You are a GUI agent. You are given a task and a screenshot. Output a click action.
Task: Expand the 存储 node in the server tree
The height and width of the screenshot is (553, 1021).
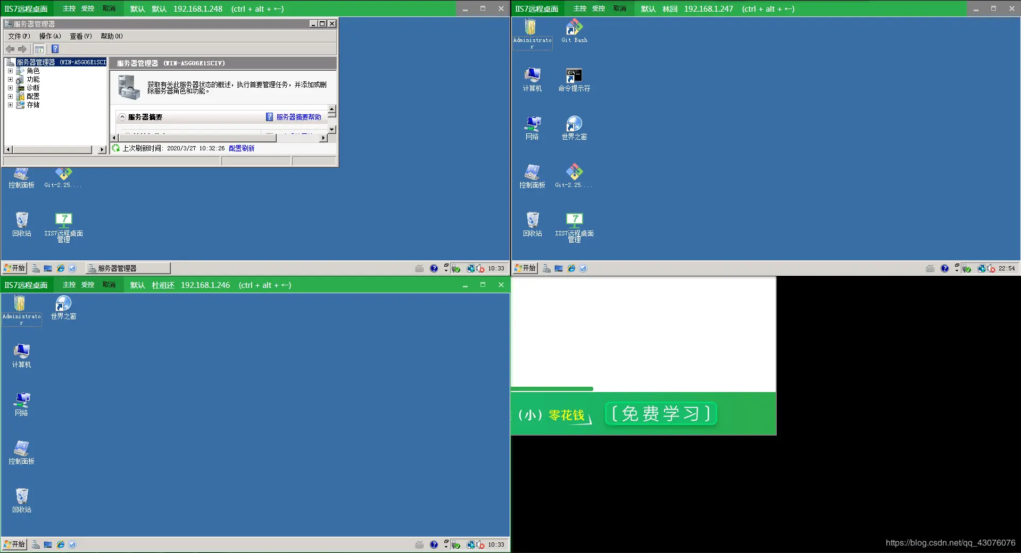pyautogui.click(x=10, y=105)
